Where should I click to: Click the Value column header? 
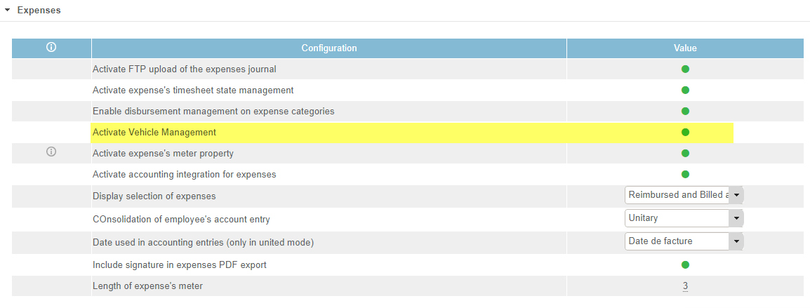(685, 48)
